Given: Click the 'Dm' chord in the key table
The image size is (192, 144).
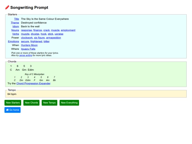Looking at the screenshot, I should (x=21, y=80).
